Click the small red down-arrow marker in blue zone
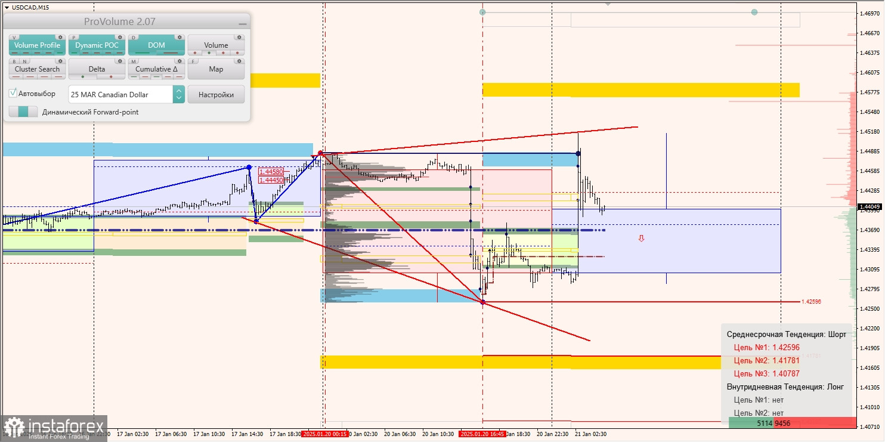 click(x=641, y=238)
